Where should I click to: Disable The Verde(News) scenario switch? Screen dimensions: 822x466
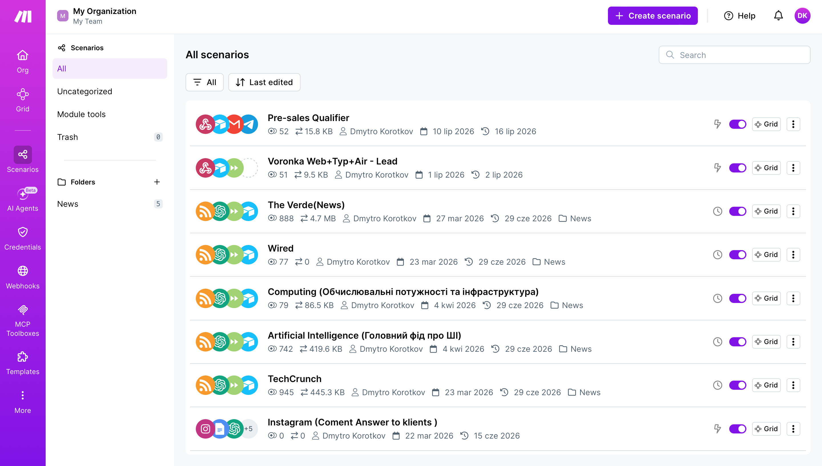coord(738,211)
